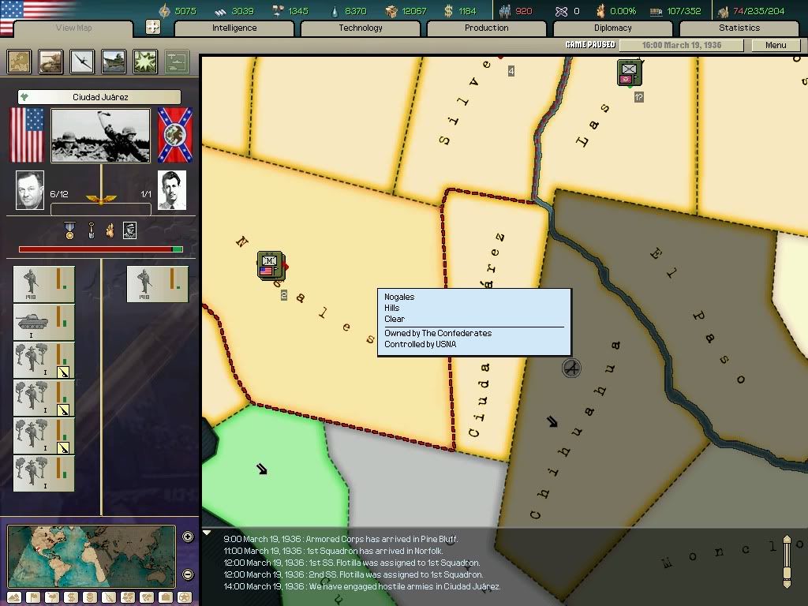The height and width of the screenshot is (606, 808).
Task: Click the manpower soldiers icon
Action: (x=505, y=11)
